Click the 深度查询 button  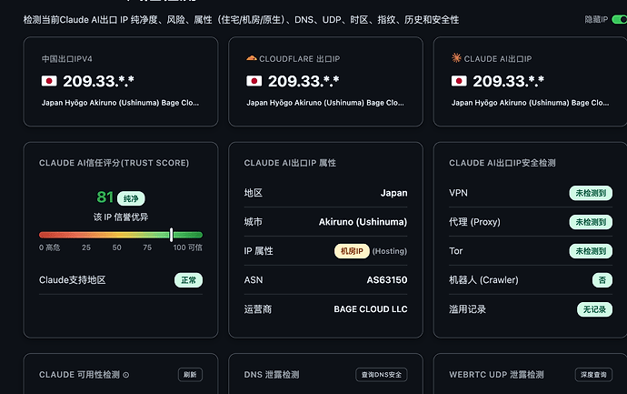coord(593,375)
